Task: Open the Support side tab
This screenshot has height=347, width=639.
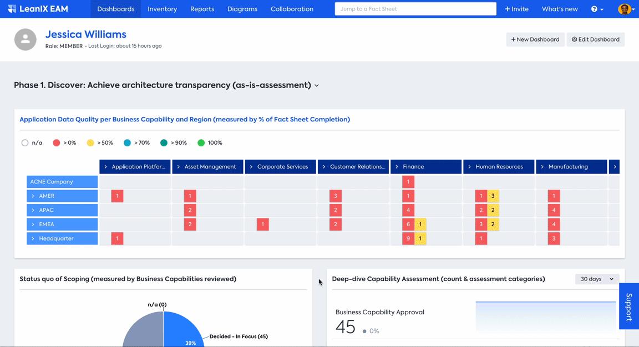Action: (x=629, y=307)
